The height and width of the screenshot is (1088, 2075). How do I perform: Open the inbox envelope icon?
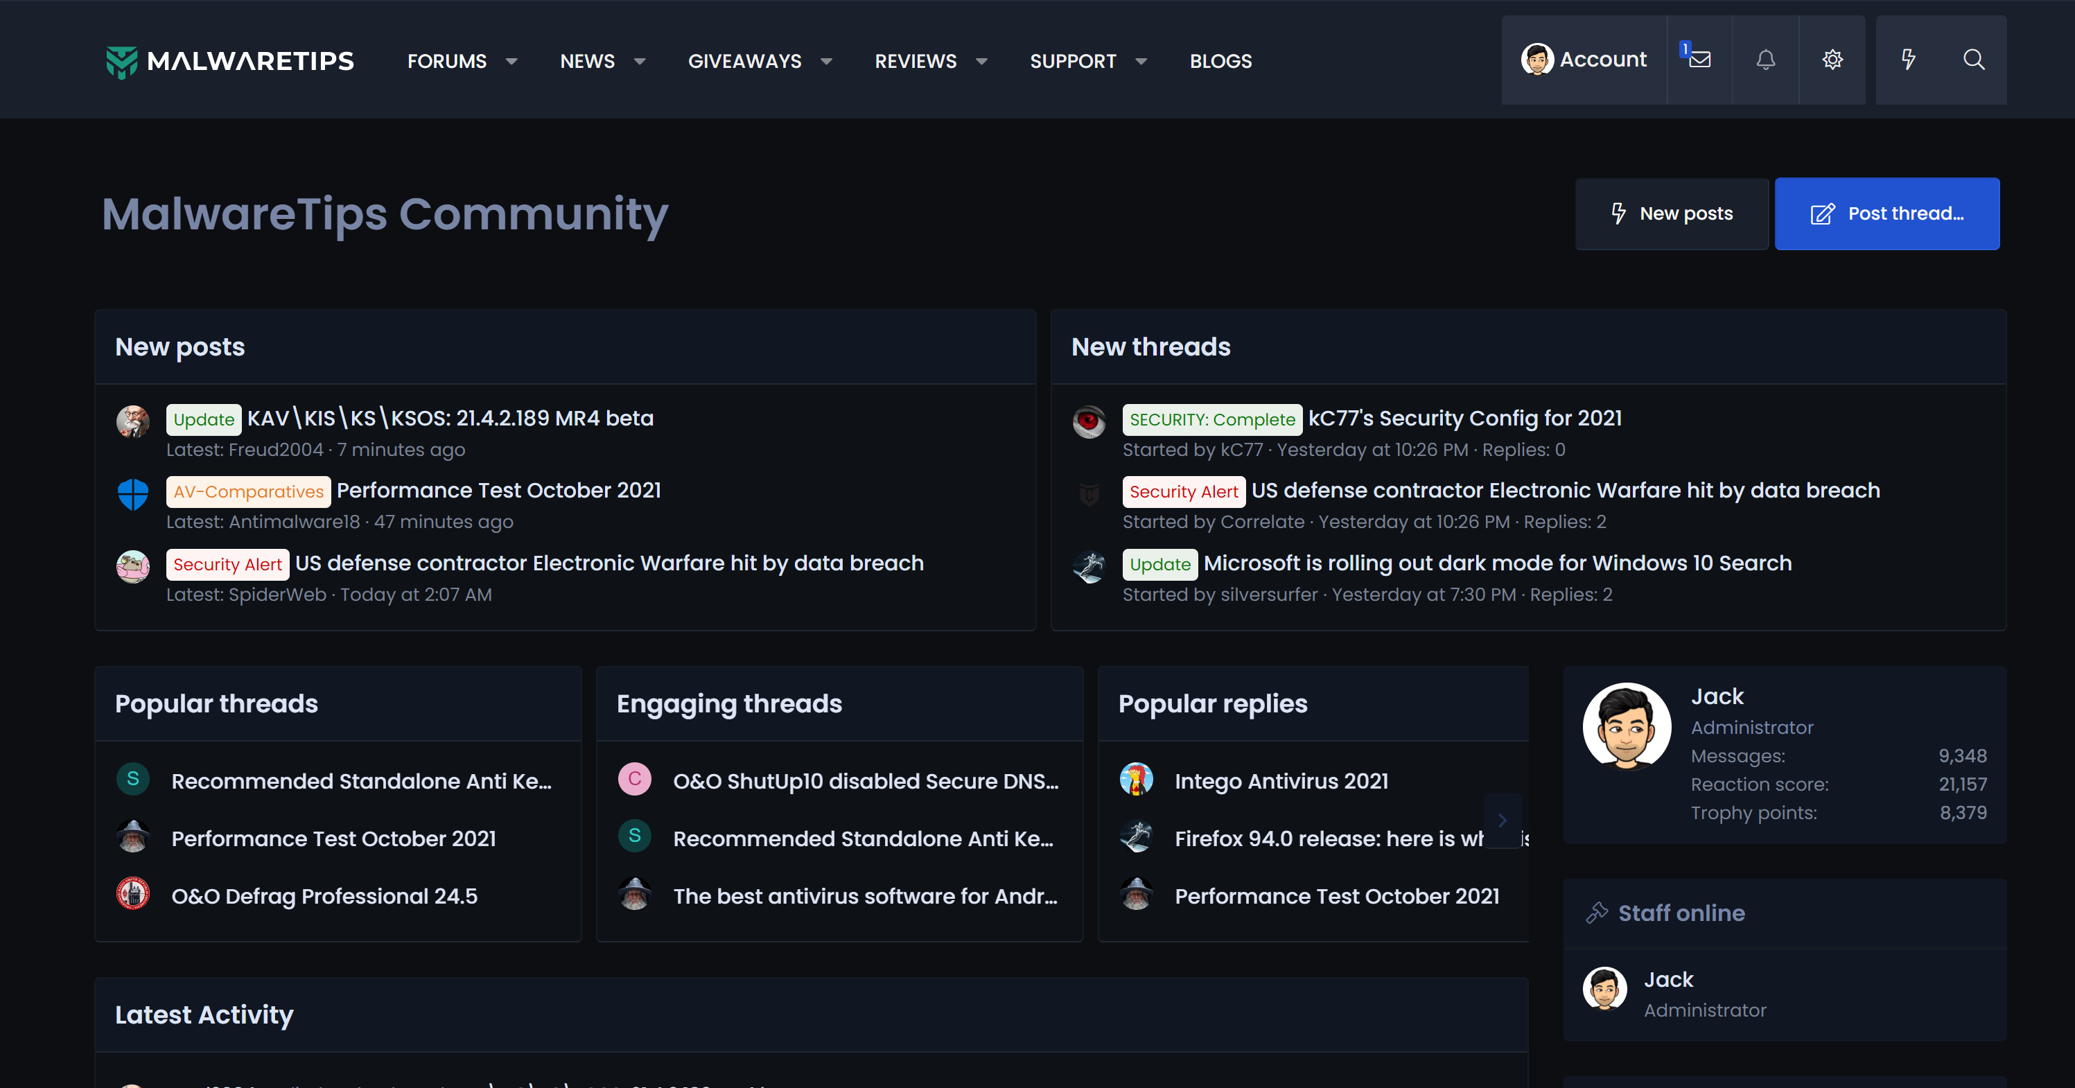point(1699,60)
